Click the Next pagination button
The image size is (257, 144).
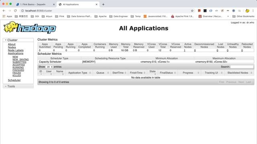(241, 82)
